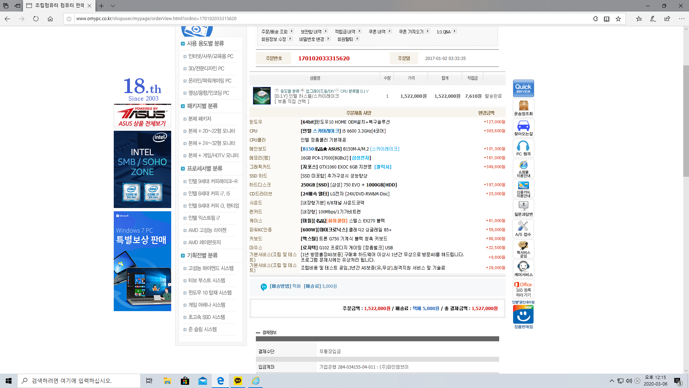
Task: Open Office 365 등록하러가기 icon
Action: coord(523,289)
